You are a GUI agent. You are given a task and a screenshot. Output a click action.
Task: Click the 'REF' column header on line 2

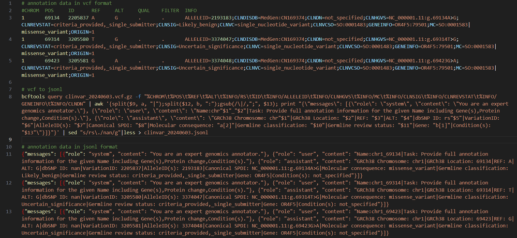click(96, 10)
